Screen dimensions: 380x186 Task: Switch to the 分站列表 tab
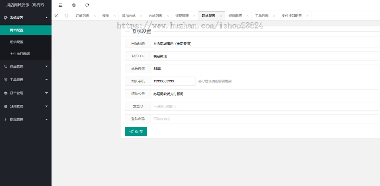click(155, 16)
